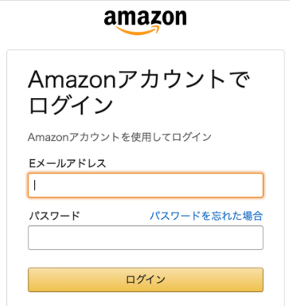Click empty card space below ログイン button
290x306 pixels.
[x=145, y=299]
